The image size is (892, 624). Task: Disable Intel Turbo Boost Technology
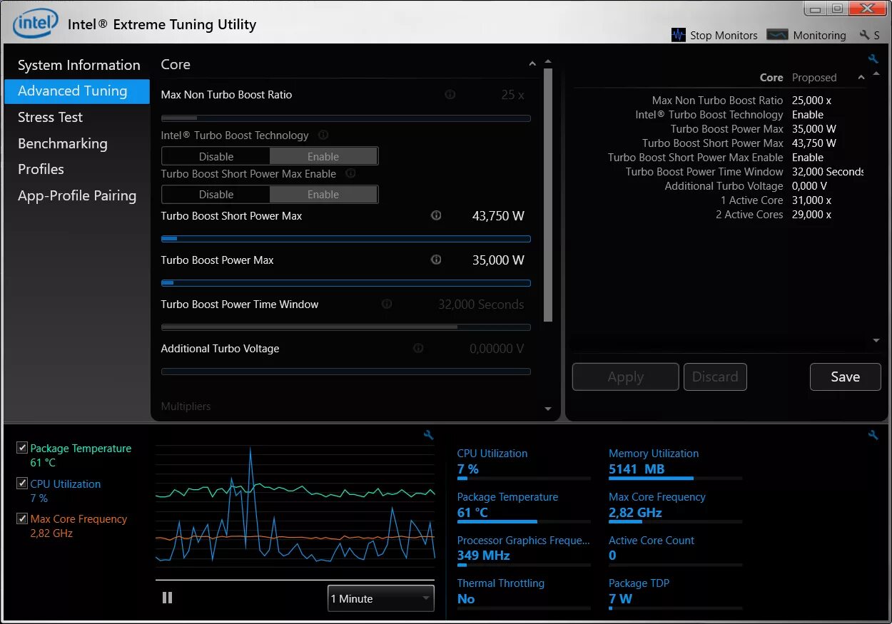pyautogui.click(x=216, y=156)
